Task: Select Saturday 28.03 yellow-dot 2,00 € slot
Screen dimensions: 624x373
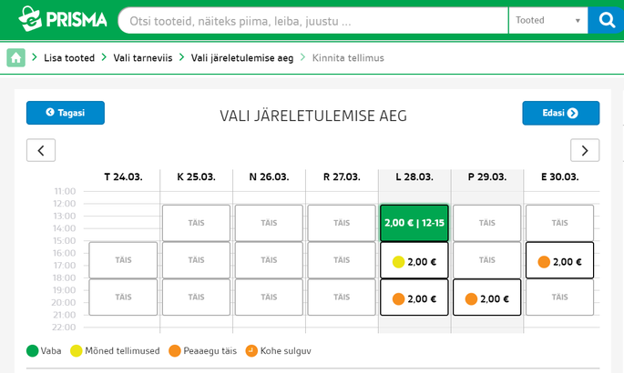Action: tap(414, 260)
